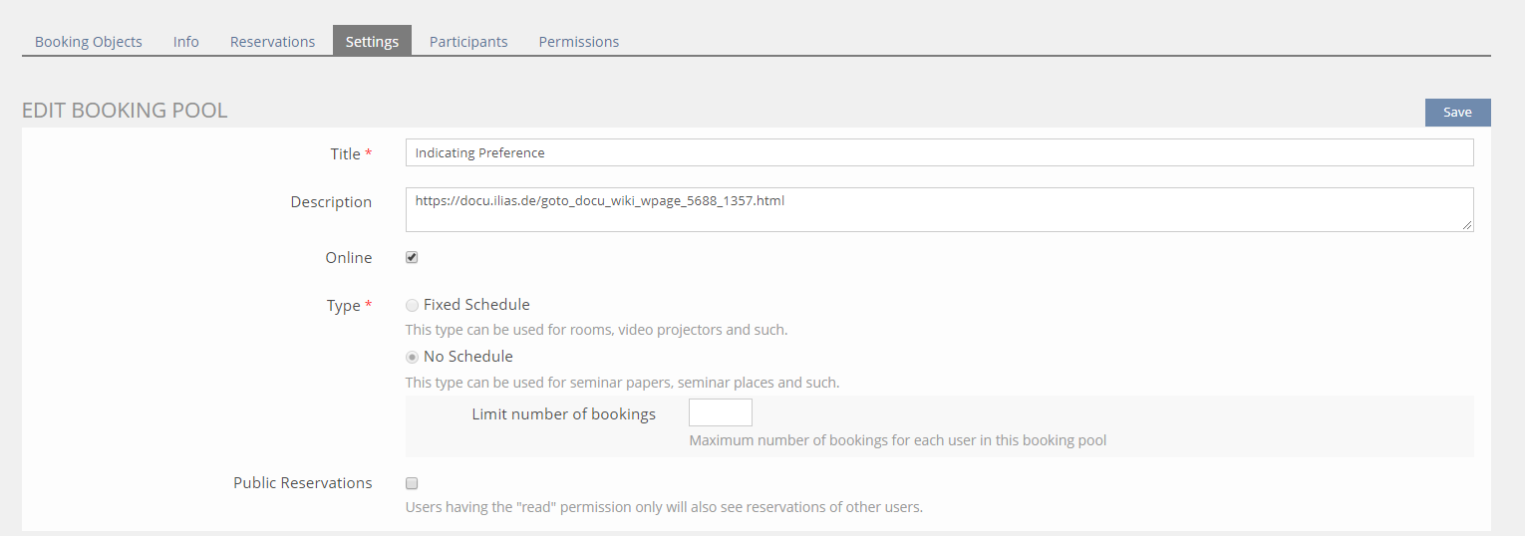Viewport: 1525px width, 536px height.
Task: Switch to the Permissions tab
Action: [578, 42]
